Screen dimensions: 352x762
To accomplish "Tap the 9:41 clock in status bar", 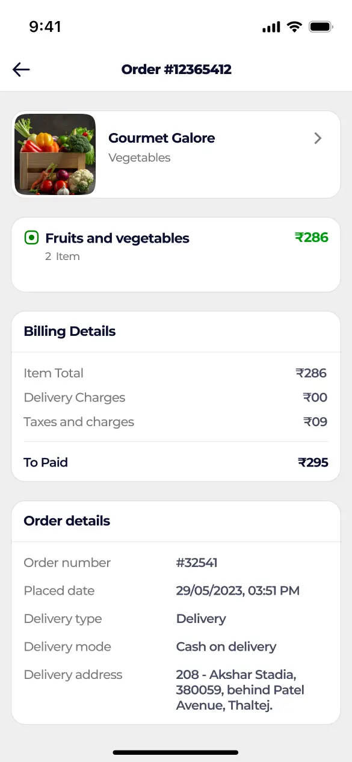I will click(45, 26).
